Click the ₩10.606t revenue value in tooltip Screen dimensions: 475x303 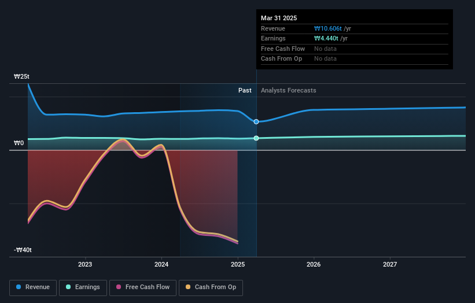pos(328,28)
